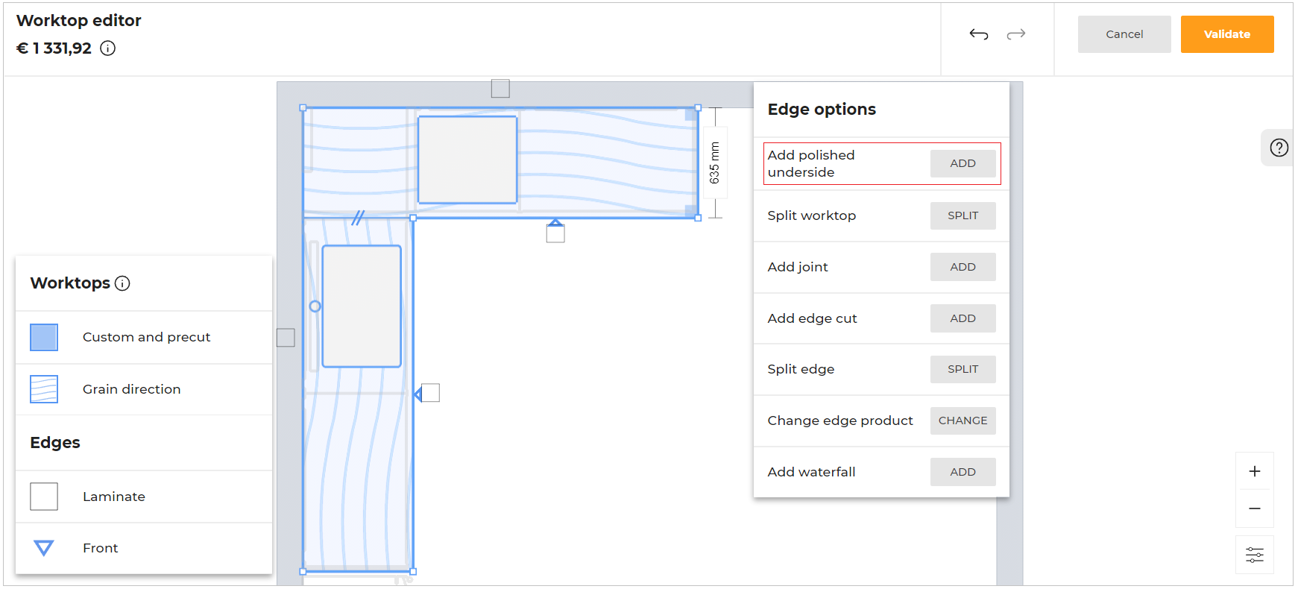Zoom in with the plus icon
This screenshot has width=1298, height=589.
(1255, 471)
